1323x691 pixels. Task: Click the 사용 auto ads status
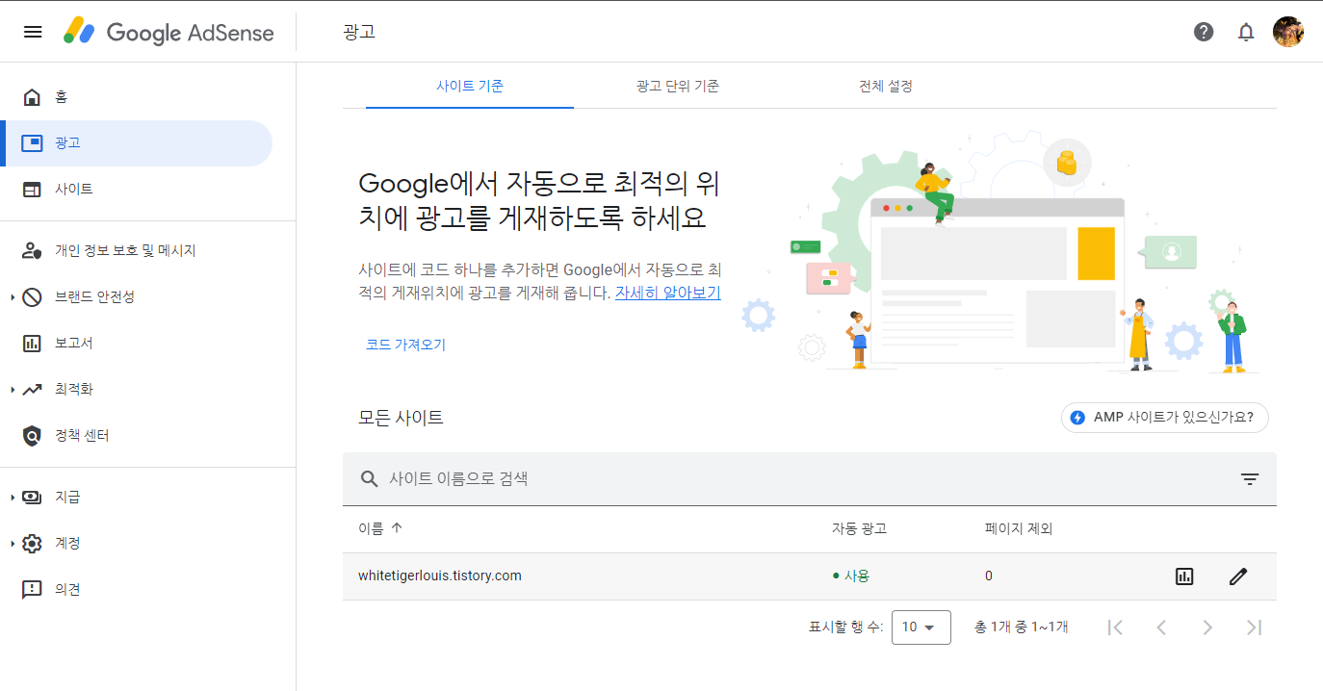tap(851, 576)
